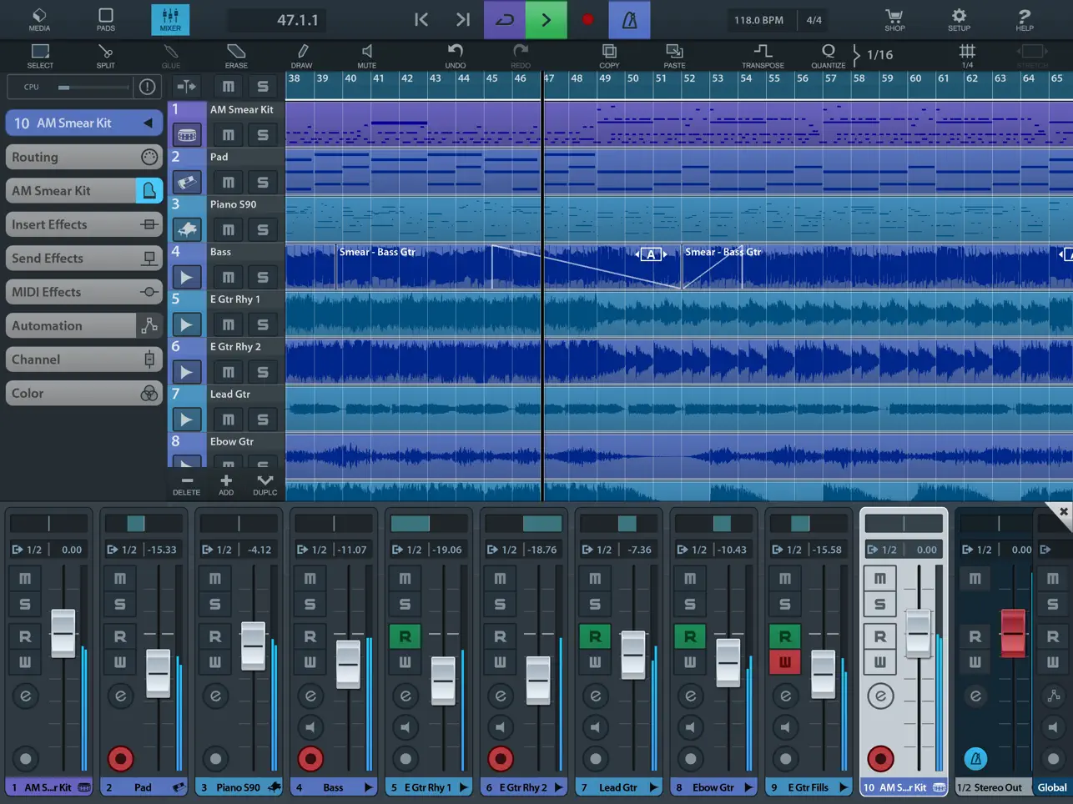Open the Media browser

coord(39,19)
